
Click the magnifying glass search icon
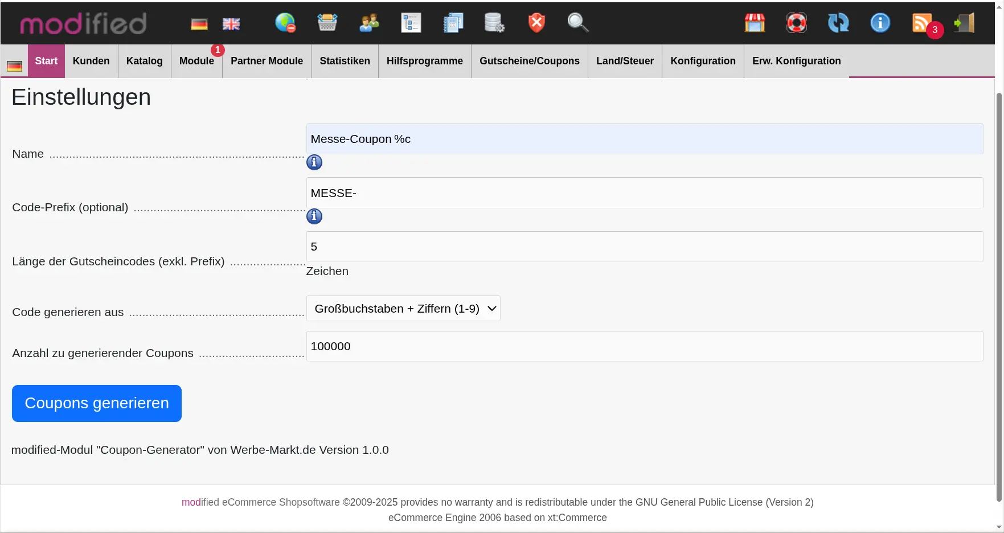pos(577,23)
